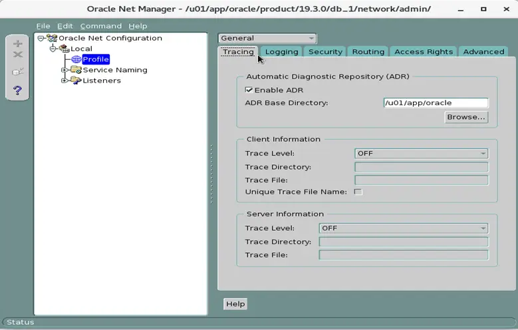Click the green plus Create icon
This screenshot has height=330, width=518.
tap(18, 44)
